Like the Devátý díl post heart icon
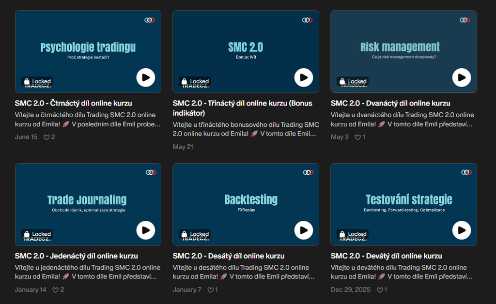Image resolution: width=496 pixels, height=304 pixels. [380, 290]
